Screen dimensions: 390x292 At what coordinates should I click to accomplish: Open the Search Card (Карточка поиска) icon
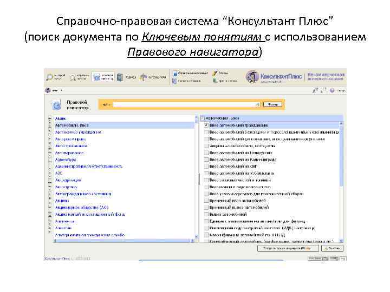[73, 77]
